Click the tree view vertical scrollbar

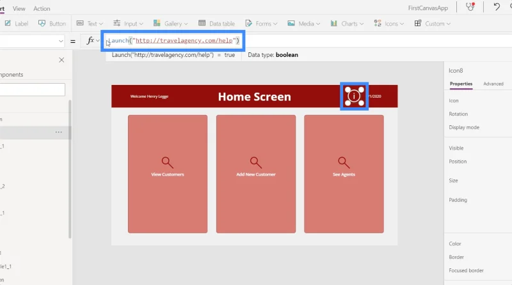[70, 169]
